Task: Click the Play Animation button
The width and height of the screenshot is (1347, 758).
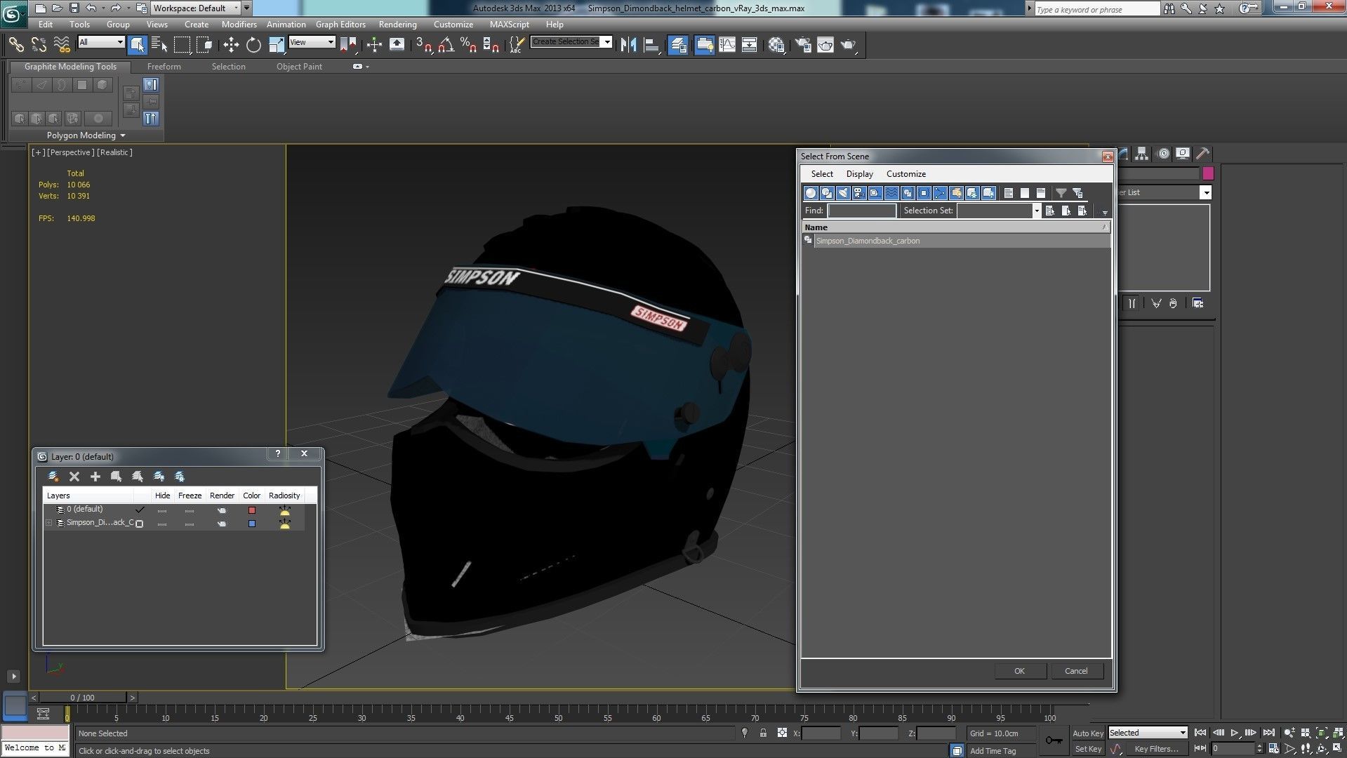Action: [x=1235, y=733]
